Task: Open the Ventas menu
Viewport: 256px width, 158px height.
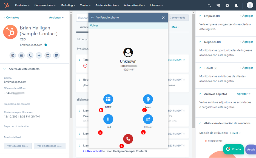Action: pyautogui.click(x=85, y=5)
